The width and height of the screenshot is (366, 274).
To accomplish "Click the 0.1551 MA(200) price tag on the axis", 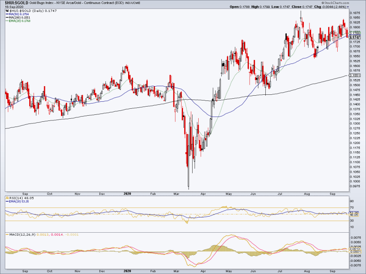I will coord(355,75).
